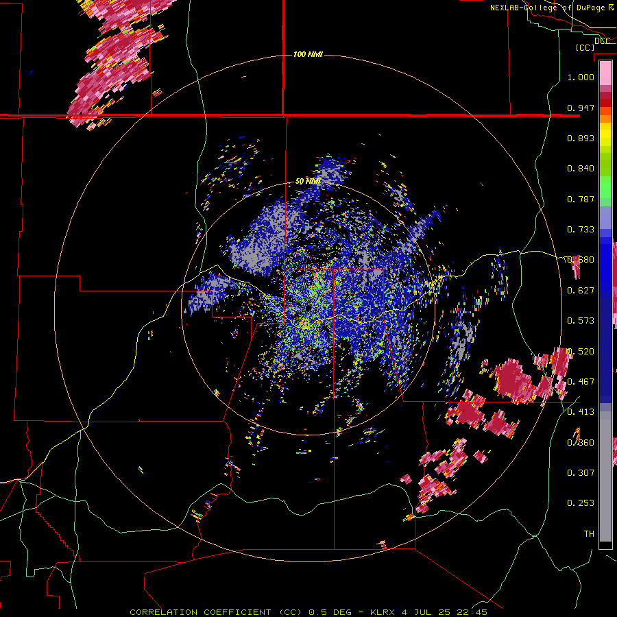Select the 0.947 legend value
Image resolution: width=617 pixels, height=617 pixels.
click(581, 108)
